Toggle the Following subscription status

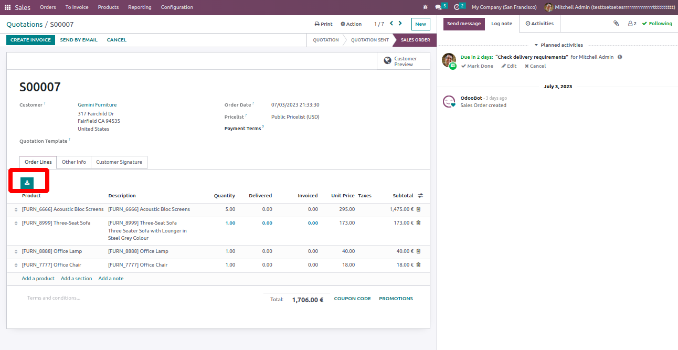click(656, 24)
